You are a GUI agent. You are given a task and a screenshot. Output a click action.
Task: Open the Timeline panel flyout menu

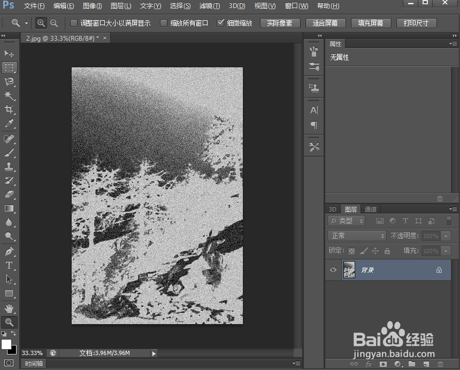point(296,363)
